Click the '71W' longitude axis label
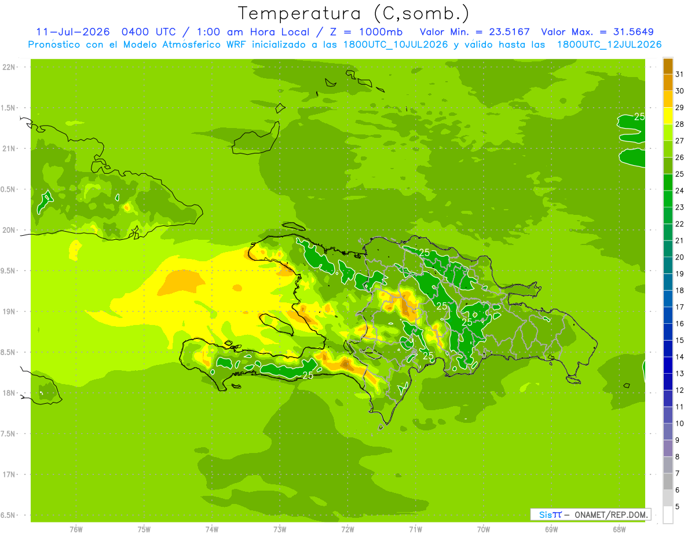The width and height of the screenshot is (695, 537). coord(415,529)
